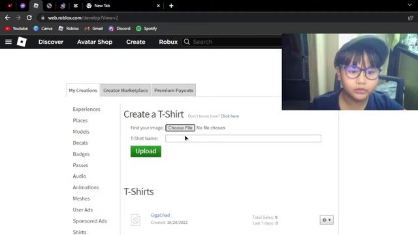Open Avatar Shop in navigation
This screenshot has width=418, height=235.
[x=95, y=42]
